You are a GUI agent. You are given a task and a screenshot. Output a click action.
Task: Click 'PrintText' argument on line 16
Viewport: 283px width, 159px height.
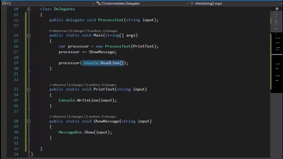pos(143,46)
